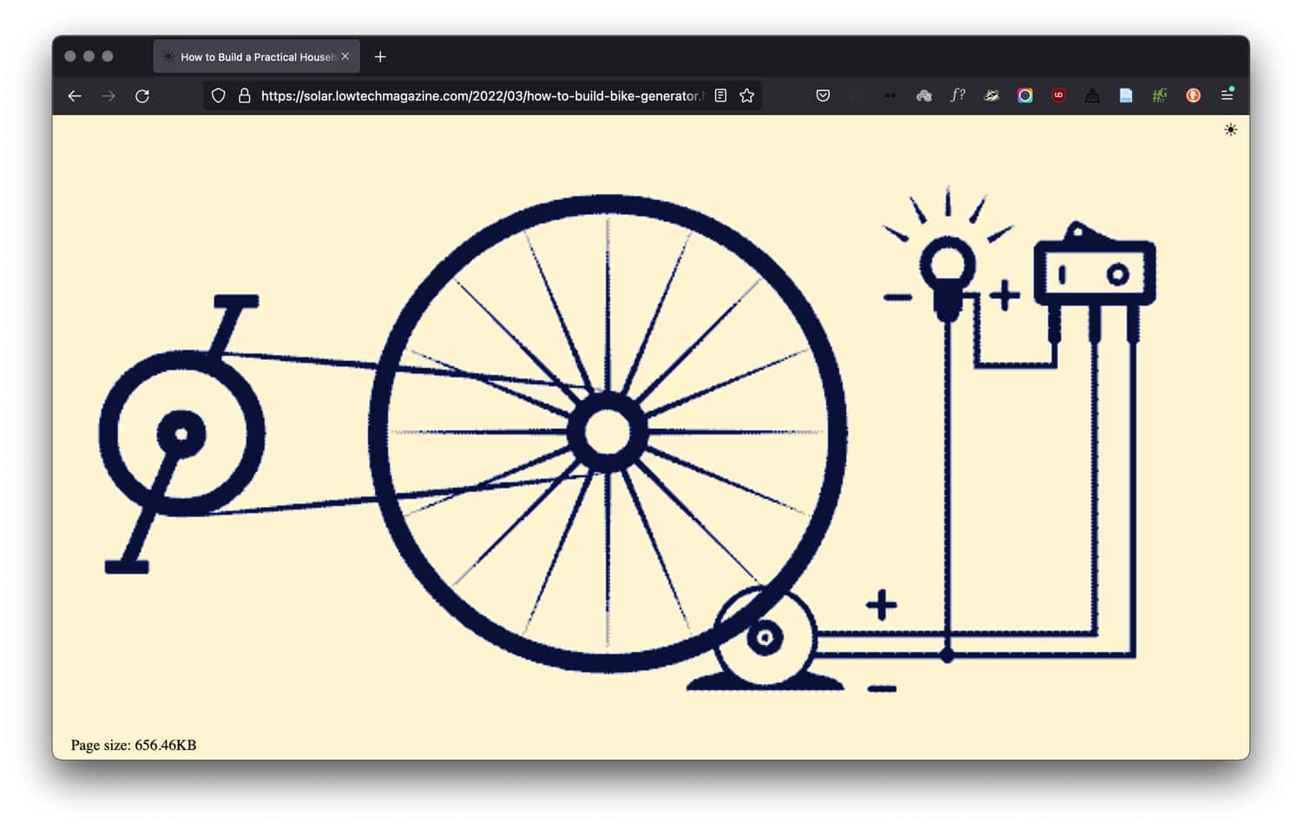Toggle the page's sun theme switch
Viewport: 1302px width, 829px height.
(1230, 130)
